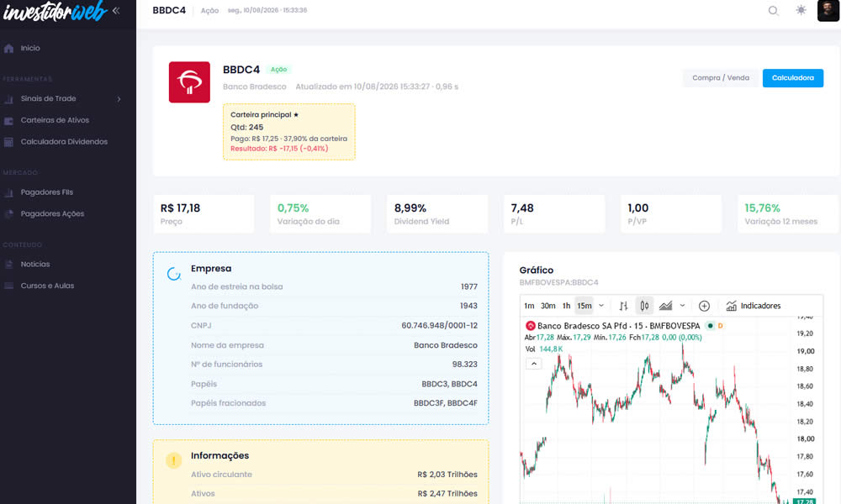The height and width of the screenshot is (504, 841).
Task: Open Sinais de Trade menu
Action: tap(48, 98)
